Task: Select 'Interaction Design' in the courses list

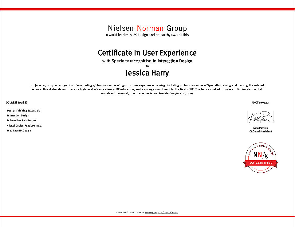Action: coord(18,115)
